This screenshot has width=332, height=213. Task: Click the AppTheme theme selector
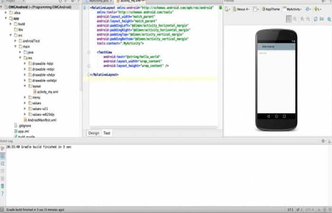click(271, 9)
